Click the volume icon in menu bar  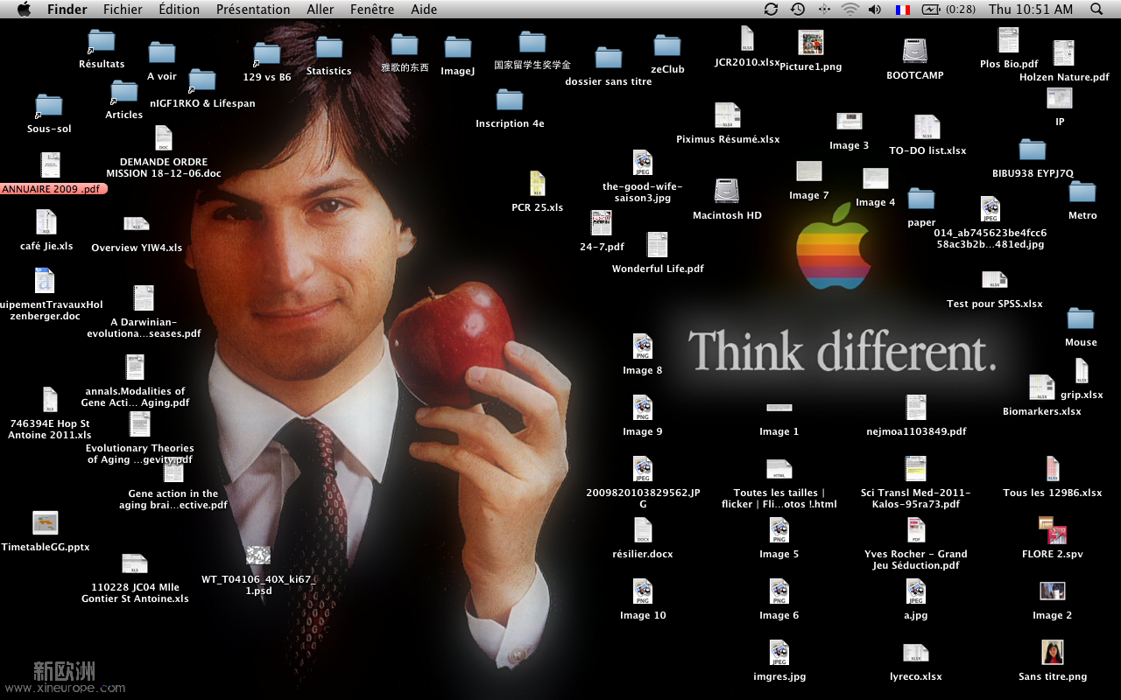(874, 9)
